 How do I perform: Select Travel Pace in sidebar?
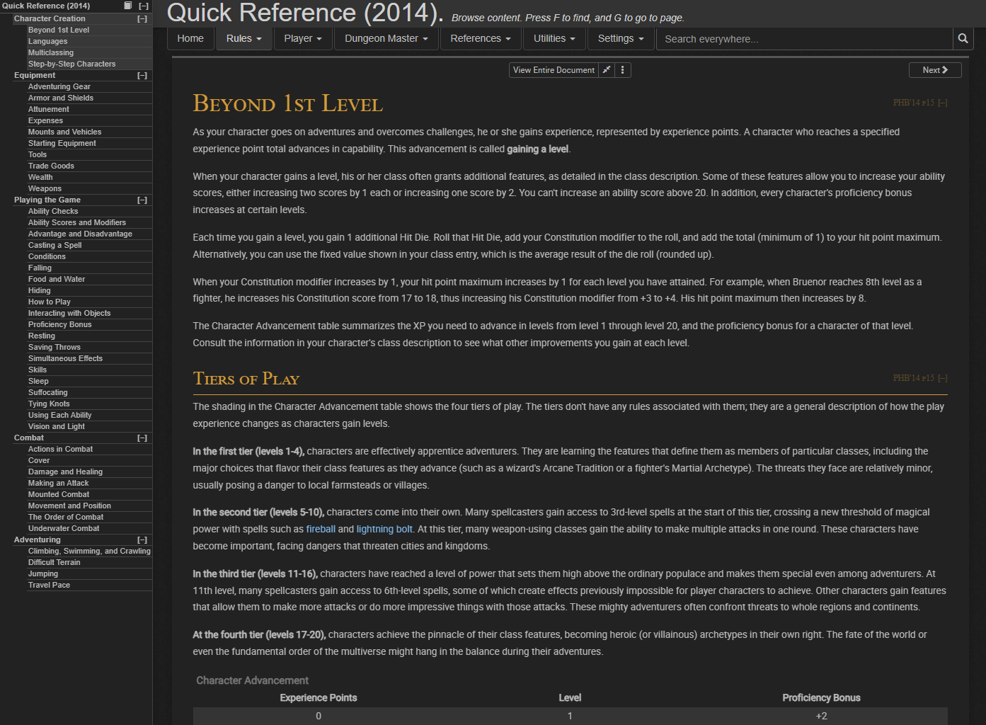coord(90,586)
